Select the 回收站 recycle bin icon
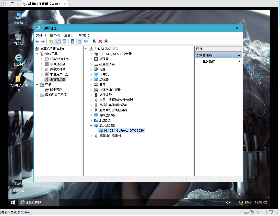This screenshot has width=280, height=216. (18, 39)
